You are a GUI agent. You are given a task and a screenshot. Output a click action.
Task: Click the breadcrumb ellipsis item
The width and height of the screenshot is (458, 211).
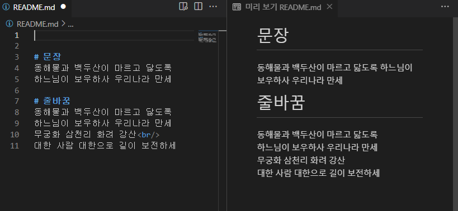[70, 24]
